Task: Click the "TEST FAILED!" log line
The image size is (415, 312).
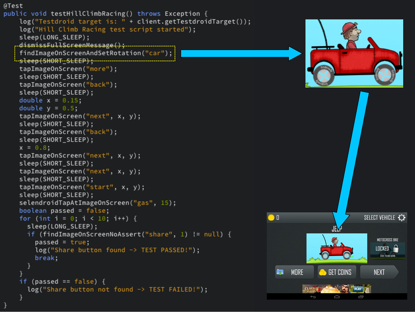Action: pos(117,290)
